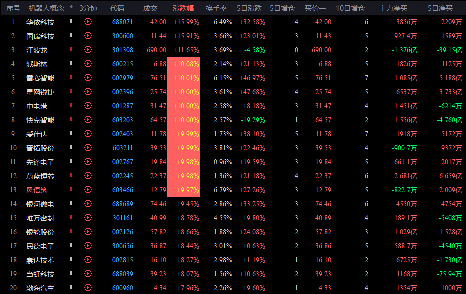Viewport: 466px width, 294px height.
Task: Click the up-down marker next to 国瑞科技
Action: pyautogui.click(x=71, y=35)
